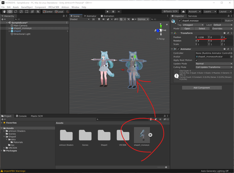Click the star save-search icon in Project

(160, 119)
